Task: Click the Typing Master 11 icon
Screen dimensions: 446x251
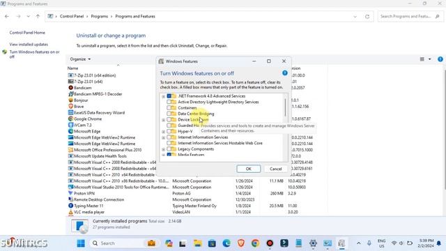Action: pyautogui.click(x=71, y=206)
